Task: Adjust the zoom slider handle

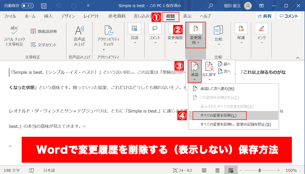Action: pos(260,171)
